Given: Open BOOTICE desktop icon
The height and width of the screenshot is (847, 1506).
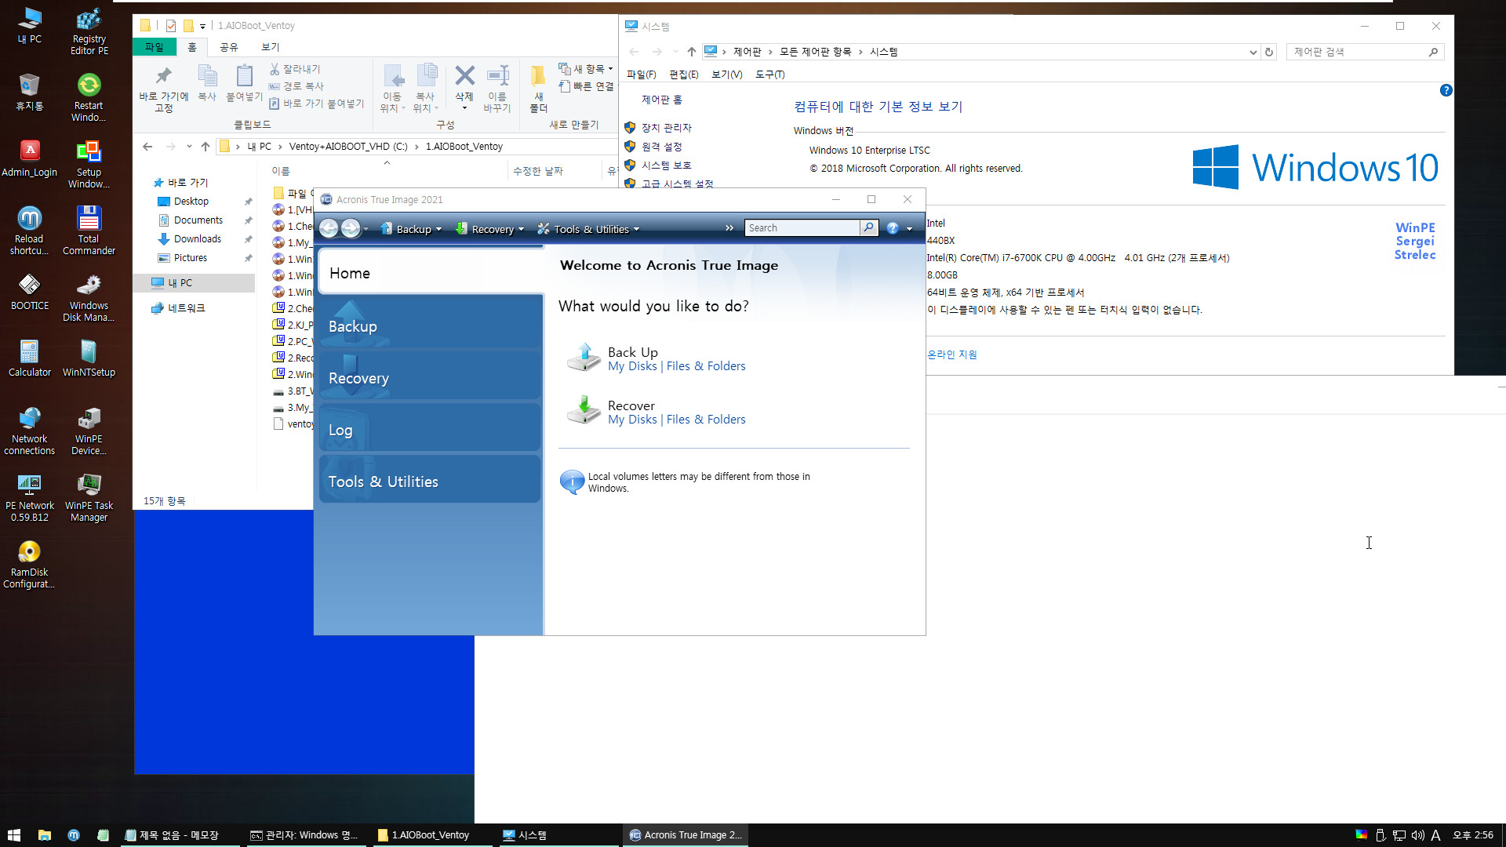Looking at the screenshot, I should (29, 292).
